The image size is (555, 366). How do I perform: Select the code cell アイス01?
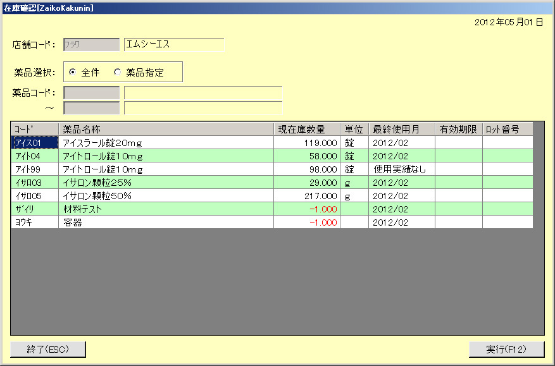[x=35, y=142]
